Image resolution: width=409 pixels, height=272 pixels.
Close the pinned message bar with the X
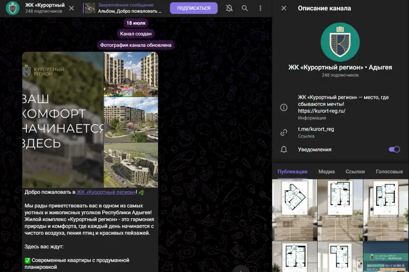(x=71, y=8)
